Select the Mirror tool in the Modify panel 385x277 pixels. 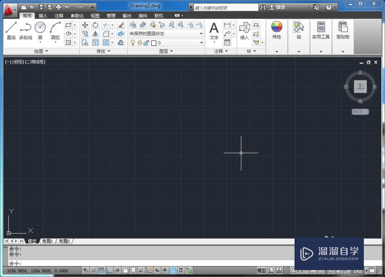[x=95, y=34]
